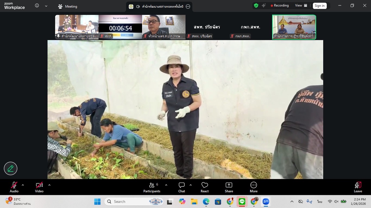Open the Participants panel
The image size is (371, 208).
click(x=152, y=187)
